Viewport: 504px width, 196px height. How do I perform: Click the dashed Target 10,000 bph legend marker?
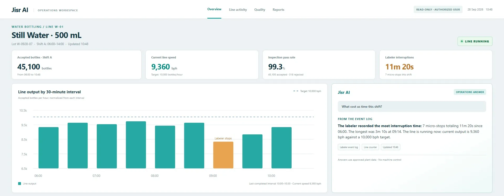296,91
